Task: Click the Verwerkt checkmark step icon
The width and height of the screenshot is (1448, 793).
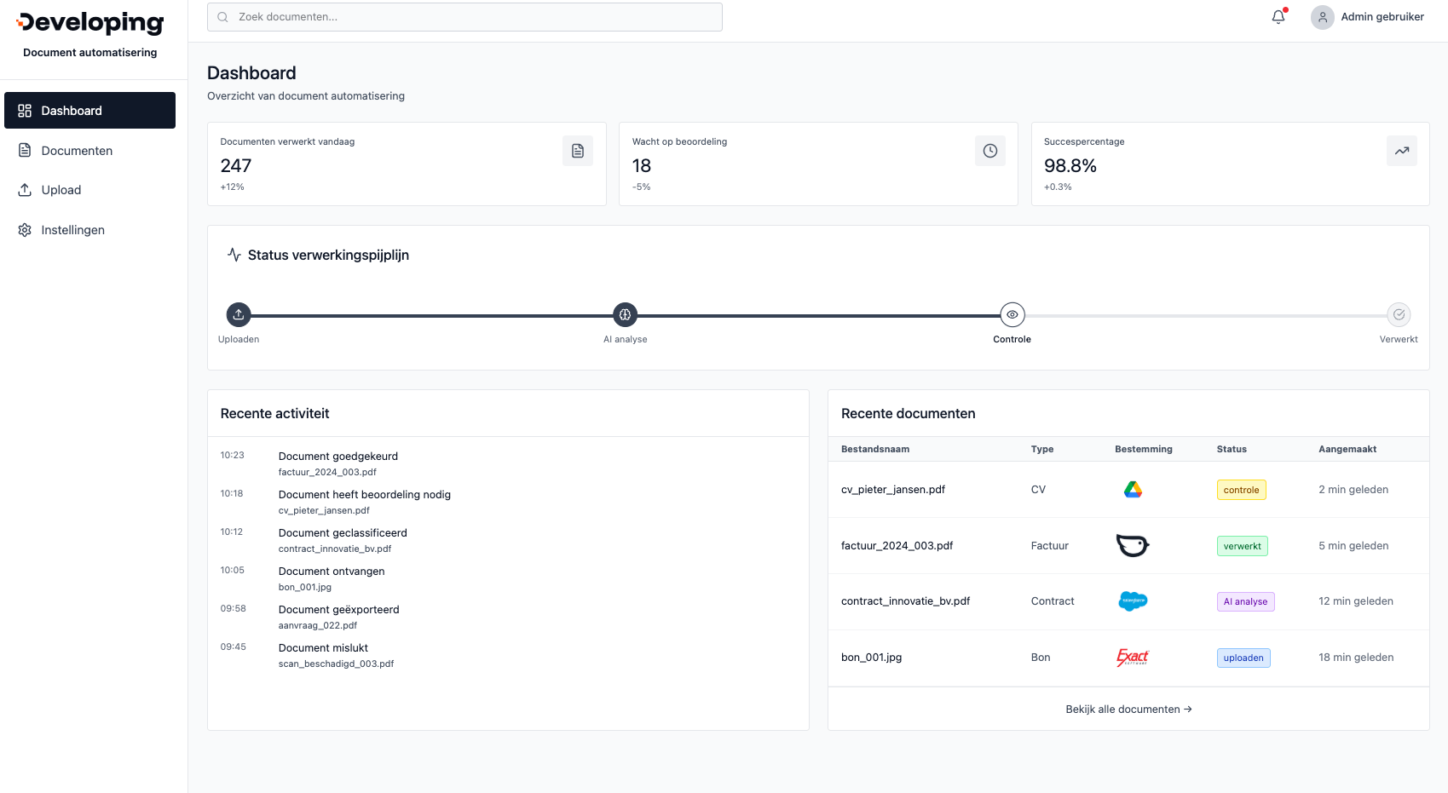Action: coord(1399,314)
